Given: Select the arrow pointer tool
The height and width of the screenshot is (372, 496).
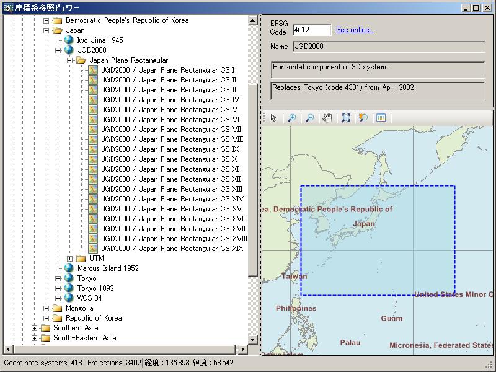Looking at the screenshot, I should [x=273, y=118].
